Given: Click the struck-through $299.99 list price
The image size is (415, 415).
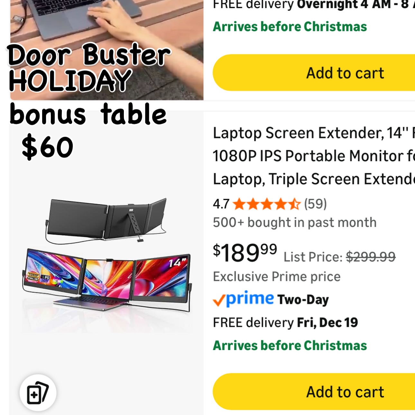Looking at the screenshot, I should click(371, 257).
